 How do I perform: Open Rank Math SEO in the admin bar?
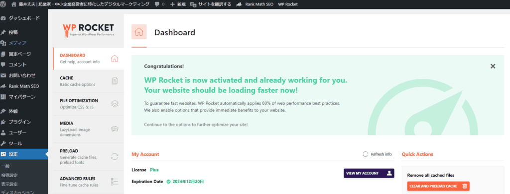(x=255, y=4)
